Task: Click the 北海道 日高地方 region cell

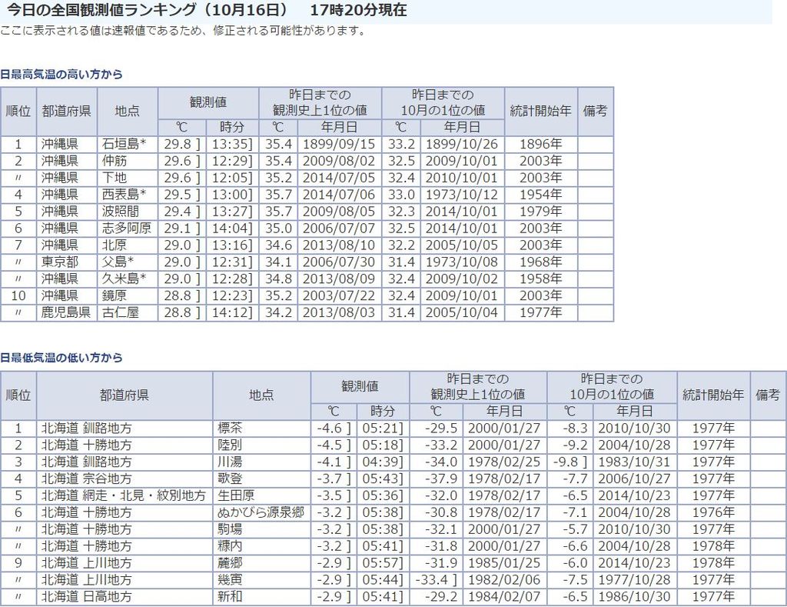Action: coord(86,597)
